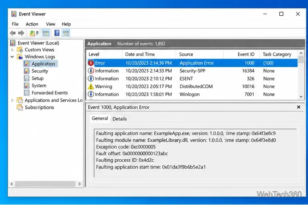Viewport: 308px width, 205px height.
Task: Click the event list scroll up arrow
Action: (x=301, y=53)
